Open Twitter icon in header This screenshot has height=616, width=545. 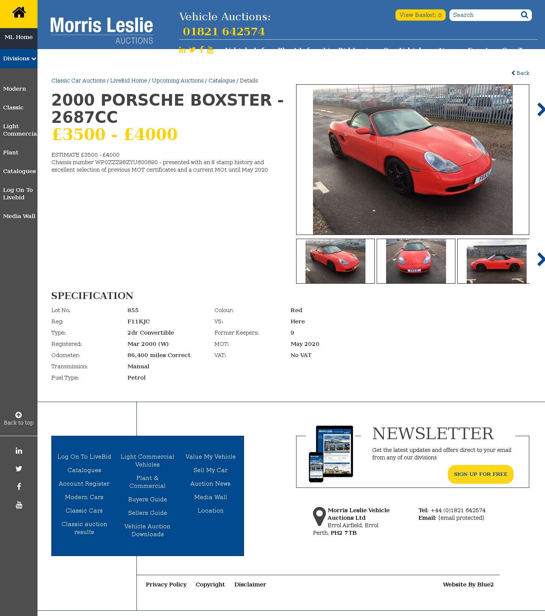pyautogui.click(x=192, y=50)
